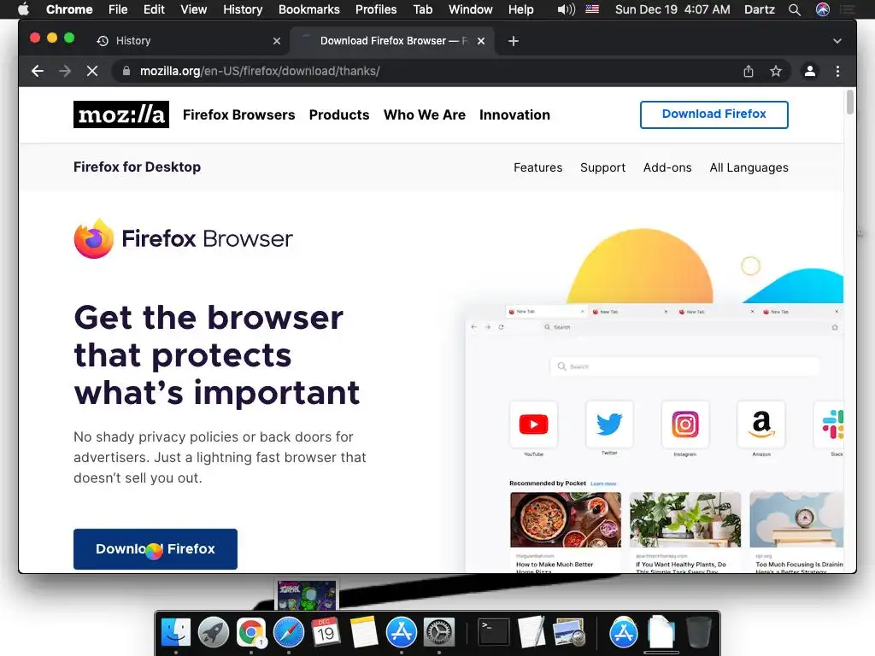
Task: Open the Who We Are menu
Action: (x=424, y=114)
